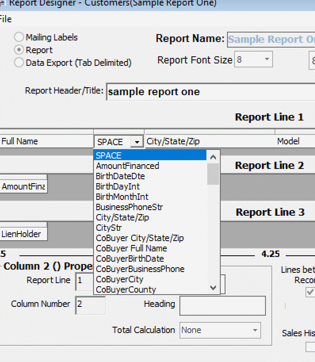Select City/State/Zip from the dropdown list
This screenshot has width=315, height=362.
(150, 217)
